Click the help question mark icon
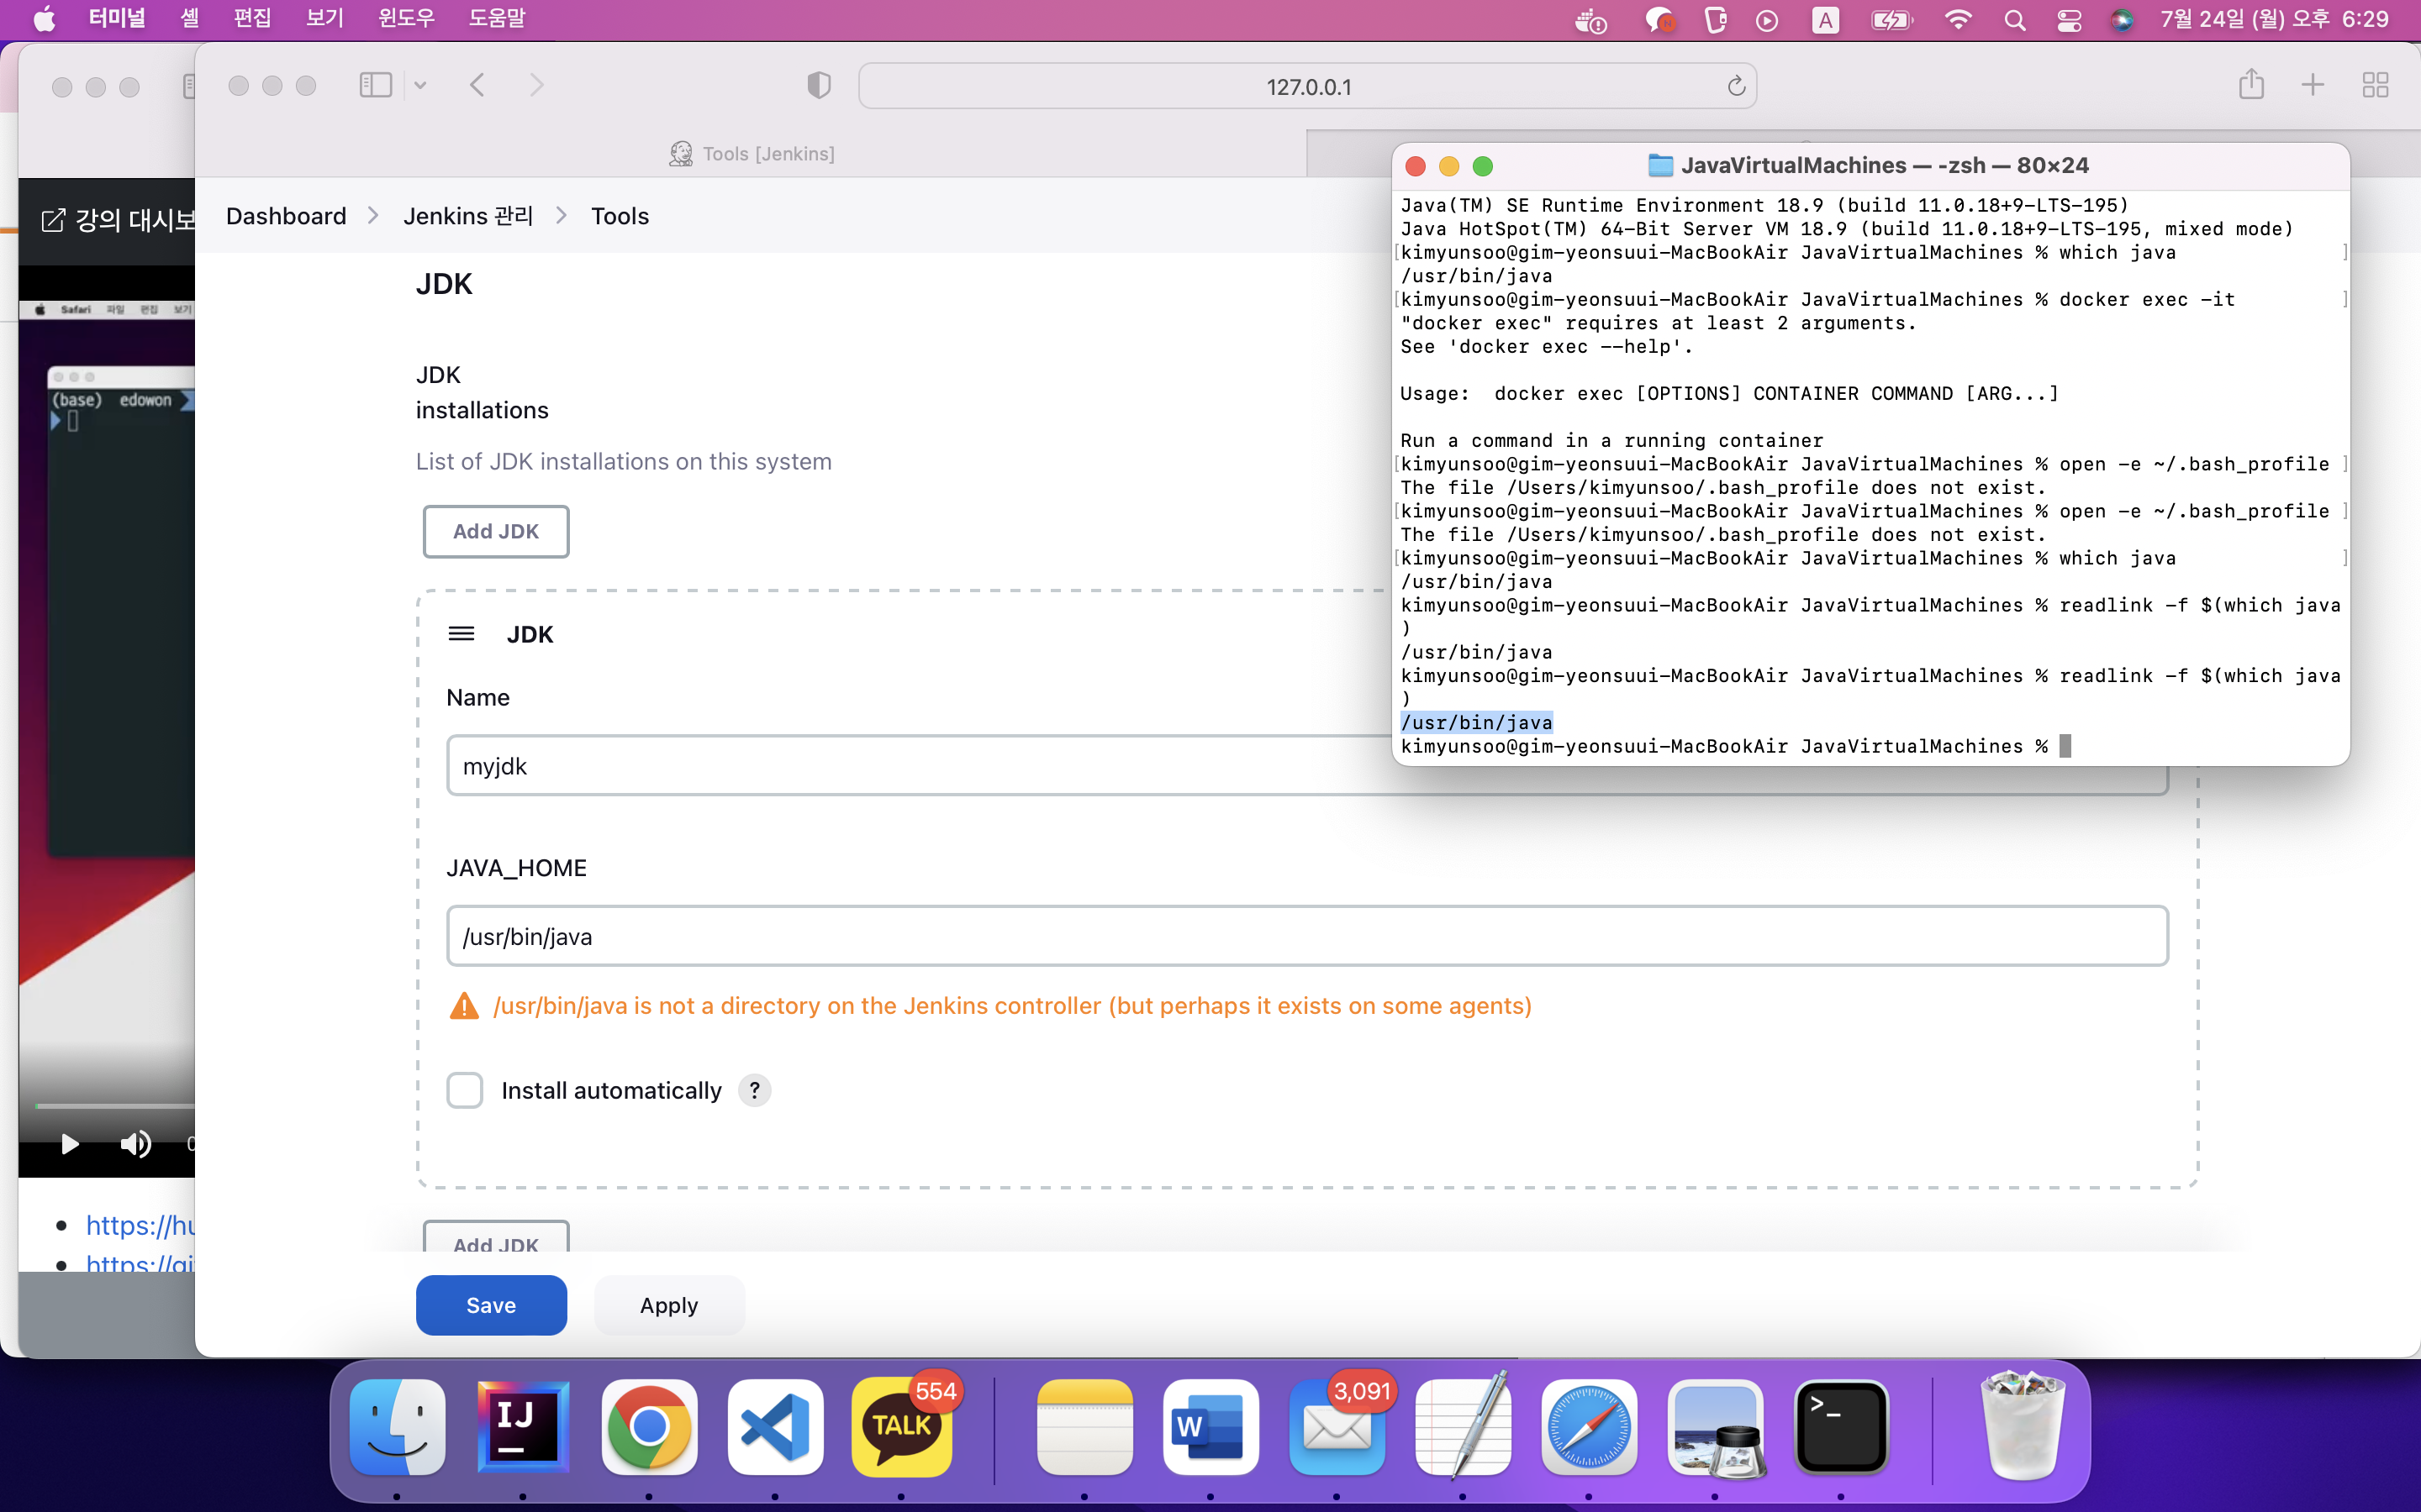Viewport: 2421px width, 1512px height. (755, 1089)
